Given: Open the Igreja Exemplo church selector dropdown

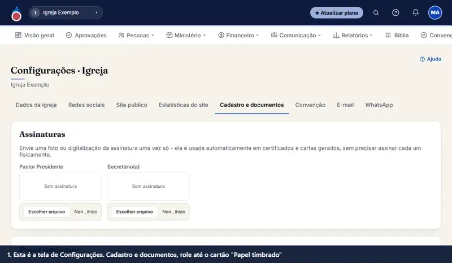Looking at the screenshot, I should click(66, 12).
